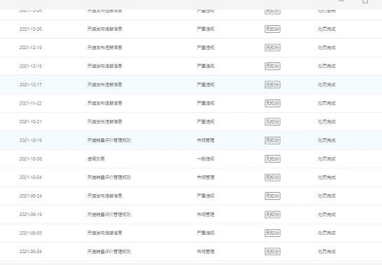382x265 pixels.
Task: Click the 无扣分 tag in 2021-09-04 row
Action: 273,252
